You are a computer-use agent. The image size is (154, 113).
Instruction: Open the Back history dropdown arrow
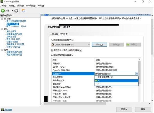pos(12,11)
